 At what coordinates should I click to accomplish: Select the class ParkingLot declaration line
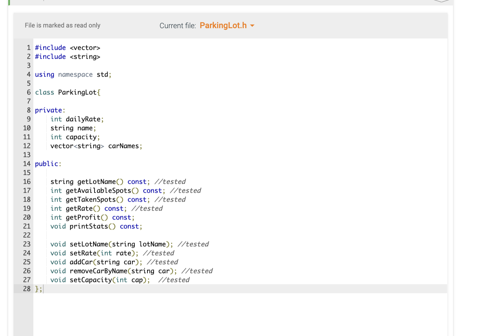pyautogui.click(x=68, y=92)
